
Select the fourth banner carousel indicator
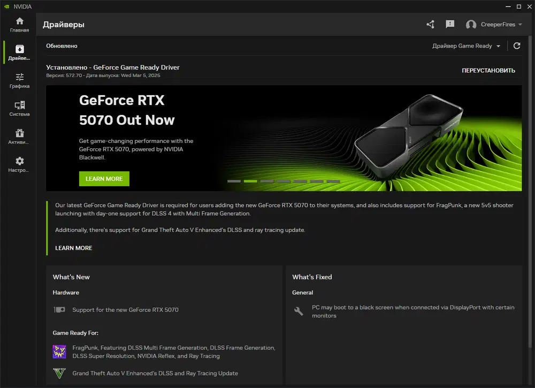[x=284, y=181]
